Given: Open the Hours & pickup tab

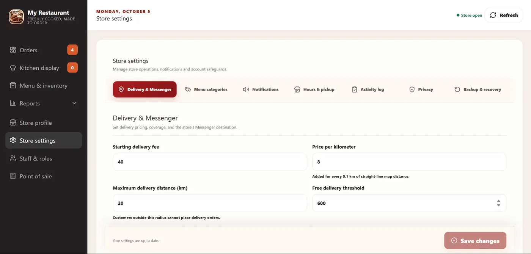Looking at the screenshot, I should (314, 89).
